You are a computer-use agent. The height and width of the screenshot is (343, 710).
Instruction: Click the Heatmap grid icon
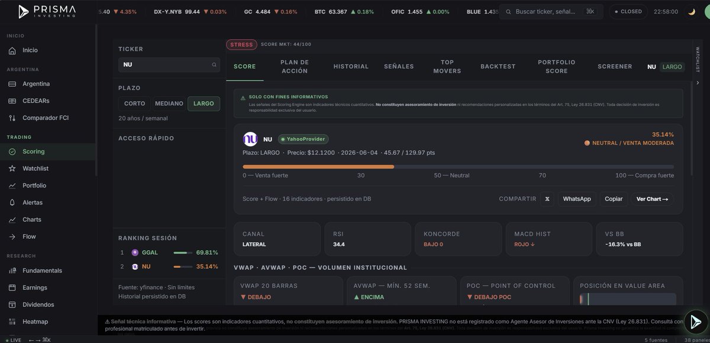(x=12, y=322)
